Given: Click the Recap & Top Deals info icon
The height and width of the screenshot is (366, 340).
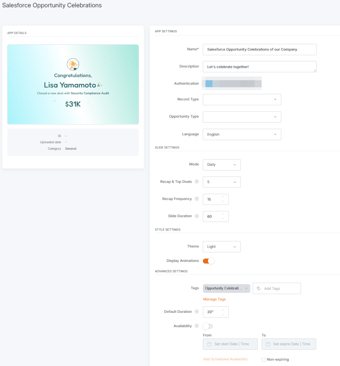Looking at the screenshot, I should (x=197, y=182).
